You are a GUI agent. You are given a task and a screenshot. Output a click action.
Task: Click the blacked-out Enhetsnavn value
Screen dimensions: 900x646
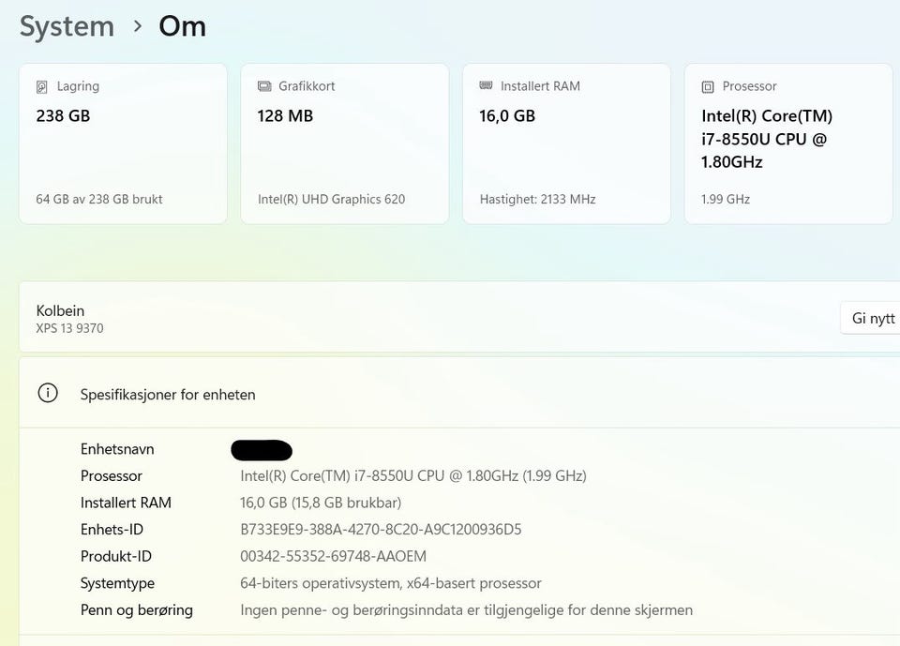click(x=262, y=450)
